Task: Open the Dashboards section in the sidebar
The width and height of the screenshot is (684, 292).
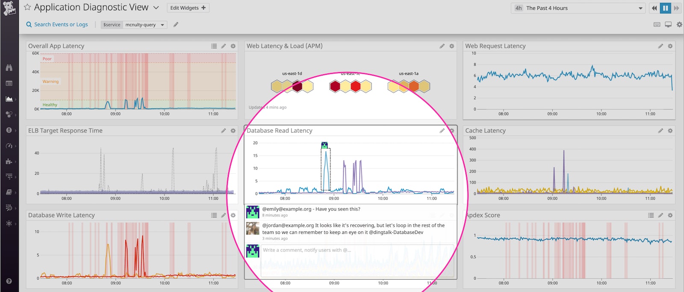Action: click(x=9, y=99)
